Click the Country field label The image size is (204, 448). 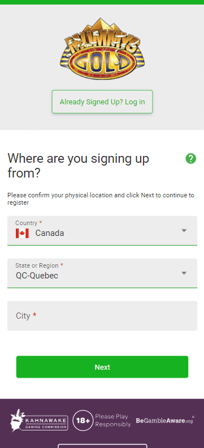click(x=27, y=223)
